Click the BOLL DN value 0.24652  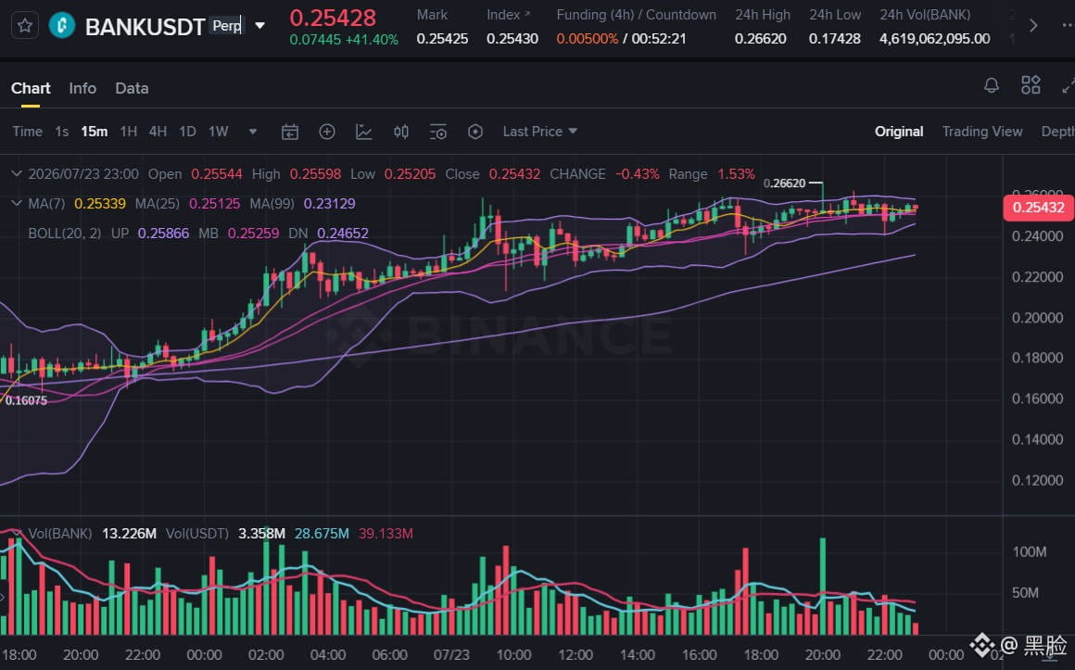click(343, 234)
